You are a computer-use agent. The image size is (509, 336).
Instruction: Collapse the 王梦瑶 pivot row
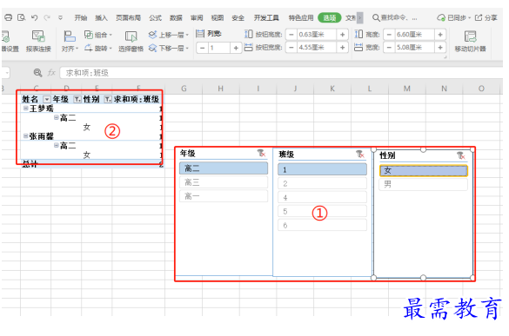click(x=25, y=109)
